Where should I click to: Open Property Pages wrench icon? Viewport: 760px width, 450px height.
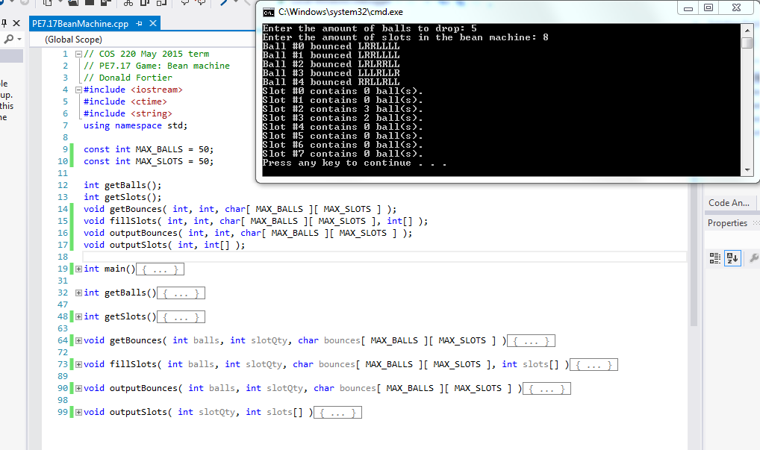pyautogui.click(x=754, y=258)
